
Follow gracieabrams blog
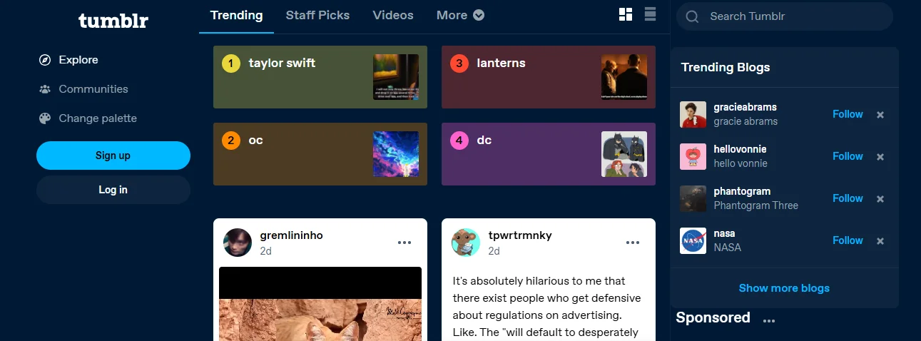(848, 114)
